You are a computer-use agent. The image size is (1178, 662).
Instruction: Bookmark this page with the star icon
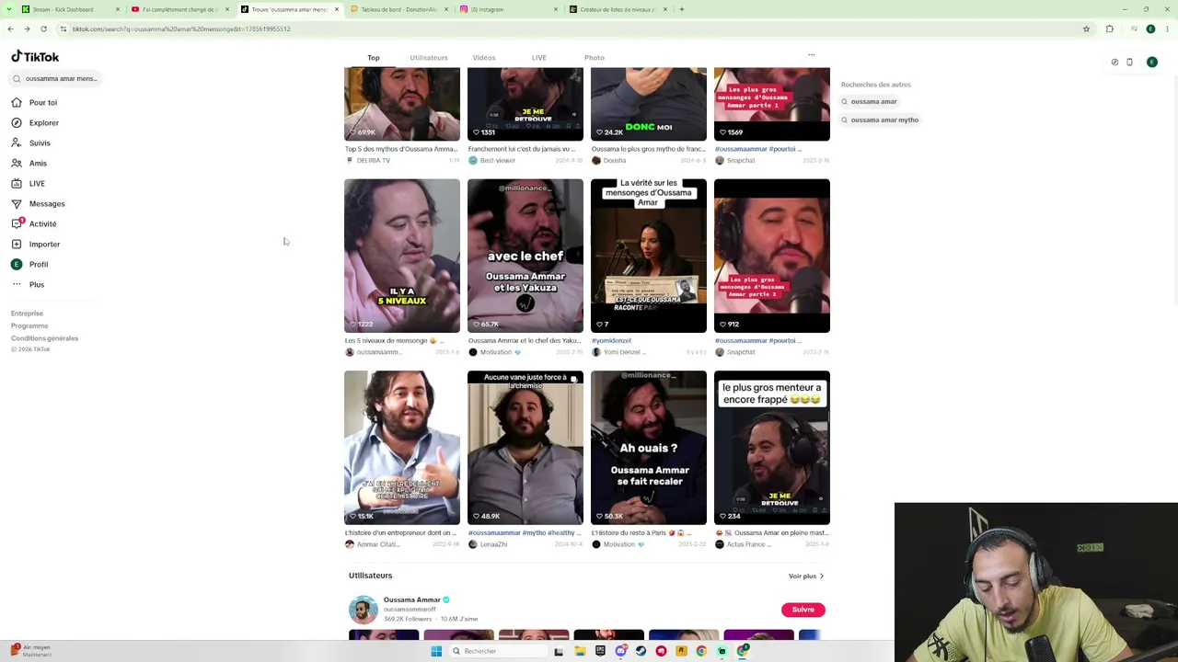(1086, 29)
